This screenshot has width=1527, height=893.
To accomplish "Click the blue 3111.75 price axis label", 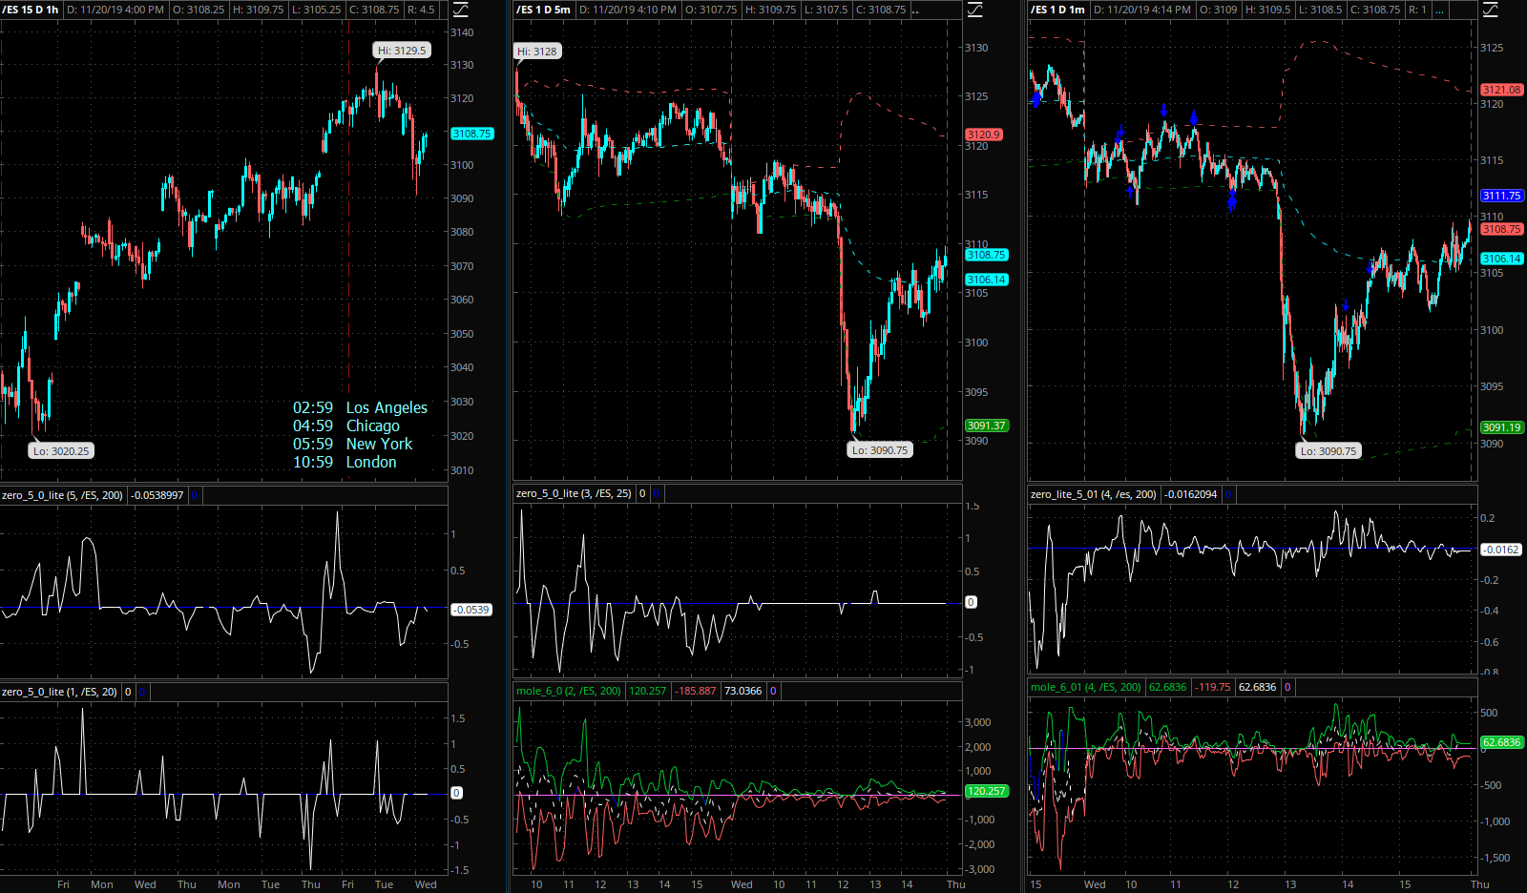I will pos(1501,196).
